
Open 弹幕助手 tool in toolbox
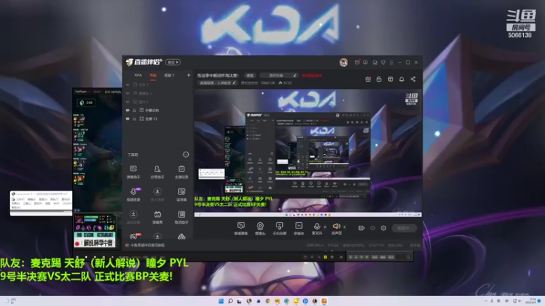coord(133,172)
